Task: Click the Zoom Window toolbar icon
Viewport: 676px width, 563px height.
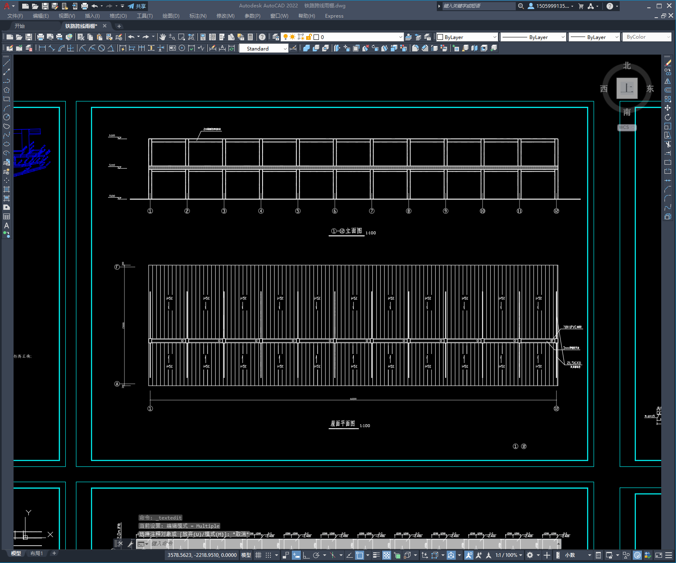Action: coord(182,37)
